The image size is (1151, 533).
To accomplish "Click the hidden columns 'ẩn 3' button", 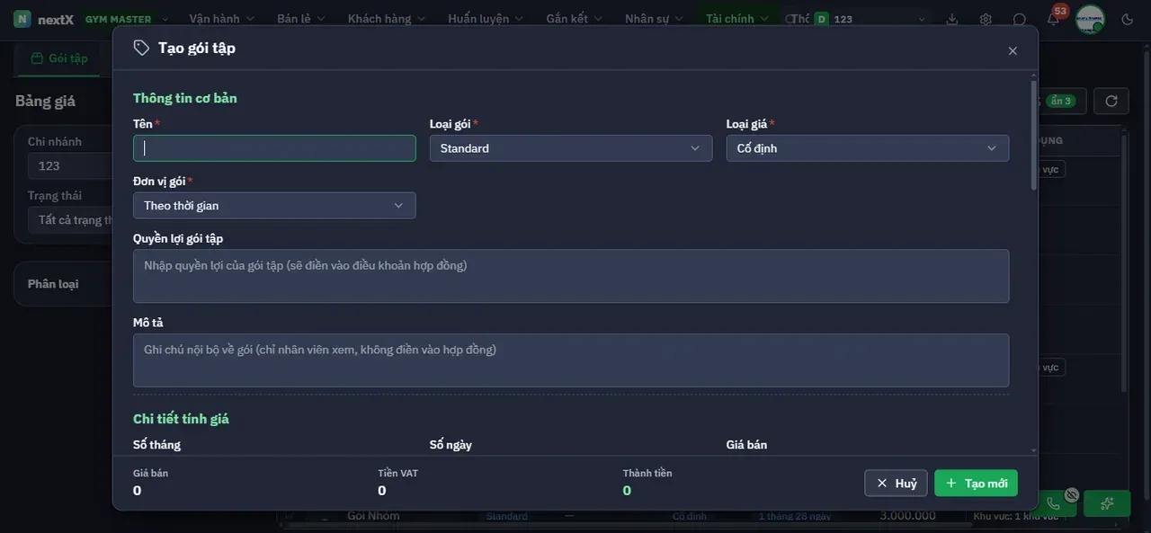I will (x=1061, y=101).
